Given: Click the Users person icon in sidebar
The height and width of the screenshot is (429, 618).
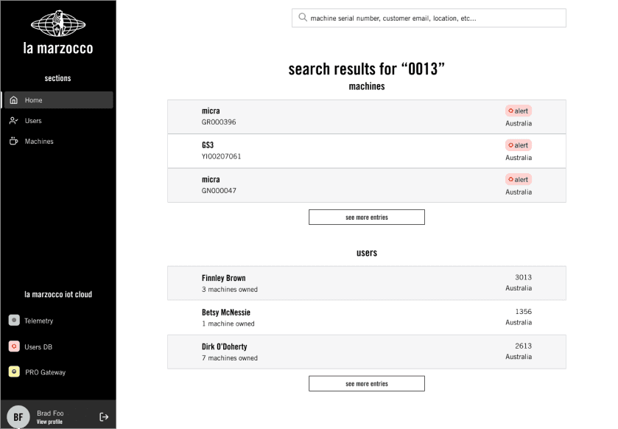Looking at the screenshot, I should click(x=14, y=121).
